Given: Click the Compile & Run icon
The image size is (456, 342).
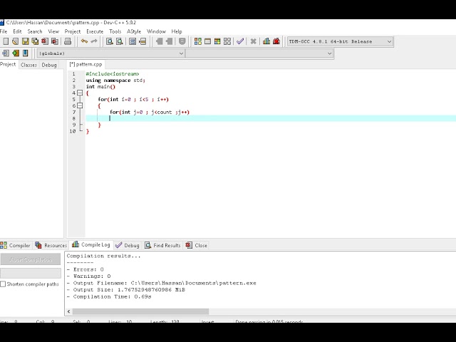Looking at the screenshot, I should click(x=217, y=41).
